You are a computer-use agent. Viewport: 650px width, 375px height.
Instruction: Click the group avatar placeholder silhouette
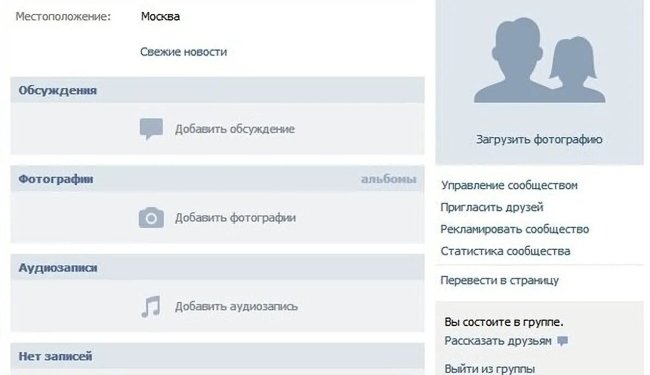coord(539,60)
